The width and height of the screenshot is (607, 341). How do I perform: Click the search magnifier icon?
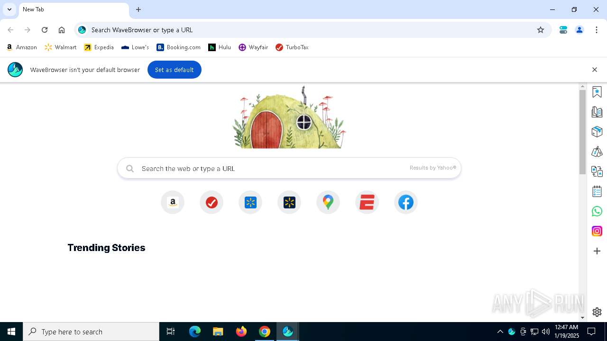(130, 168)
